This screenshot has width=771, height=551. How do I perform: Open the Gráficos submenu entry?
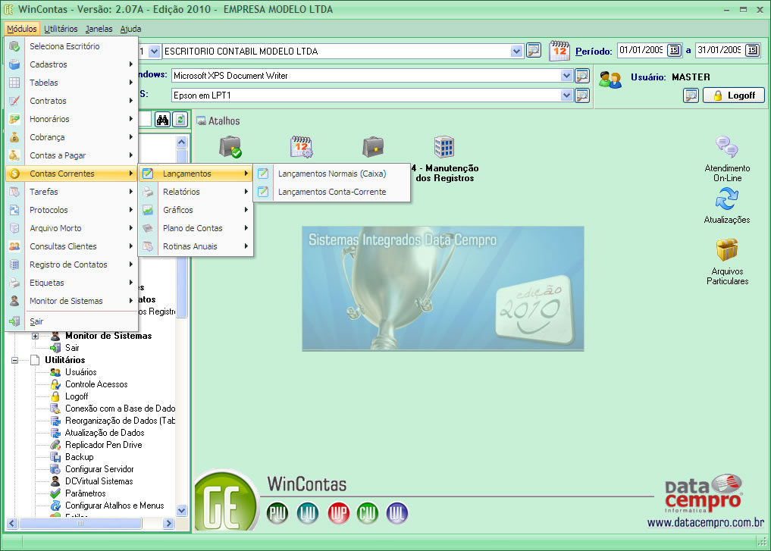click(x=196, y=210)
